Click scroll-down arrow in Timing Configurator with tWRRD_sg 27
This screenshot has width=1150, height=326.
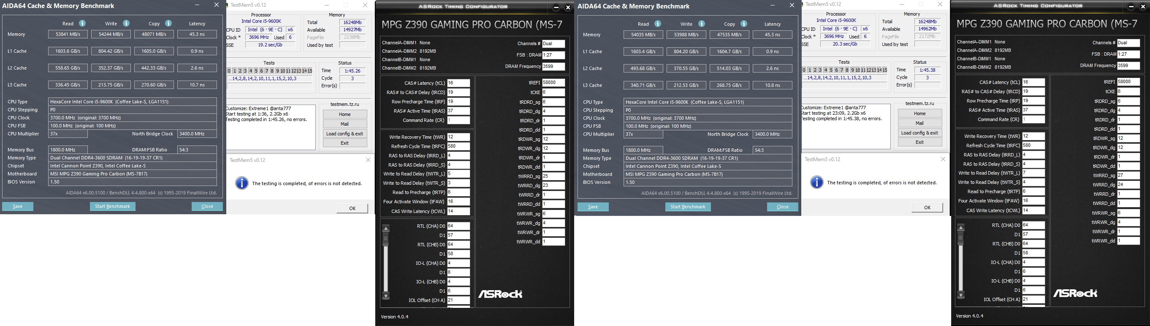point(961,295)
